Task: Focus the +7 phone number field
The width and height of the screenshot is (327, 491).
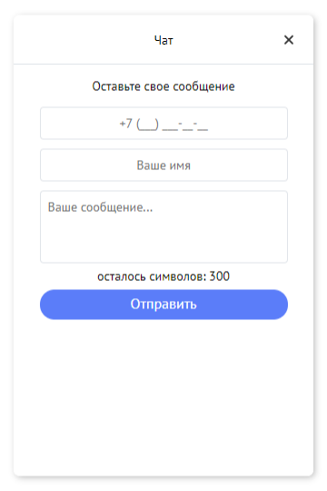Action: 163,123
